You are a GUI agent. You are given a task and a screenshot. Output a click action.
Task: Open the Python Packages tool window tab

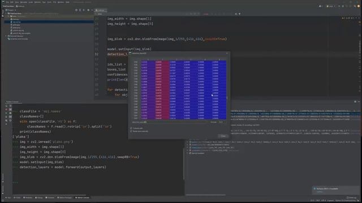[64, 197]
